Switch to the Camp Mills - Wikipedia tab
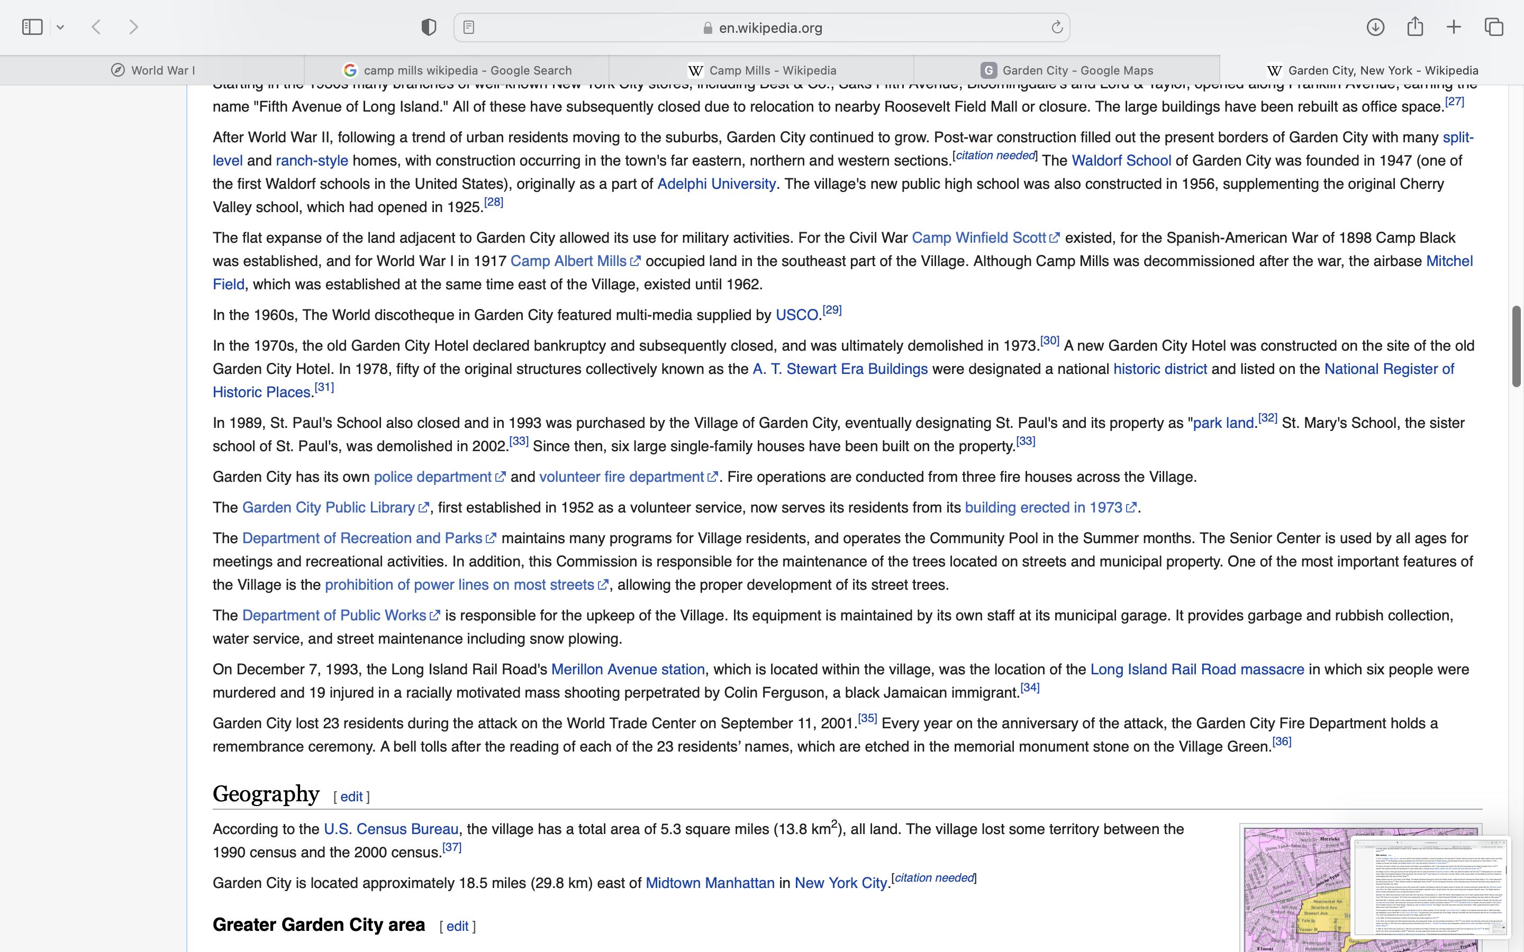This screenshot has width=1524, height=952. [x=761, y=70]
